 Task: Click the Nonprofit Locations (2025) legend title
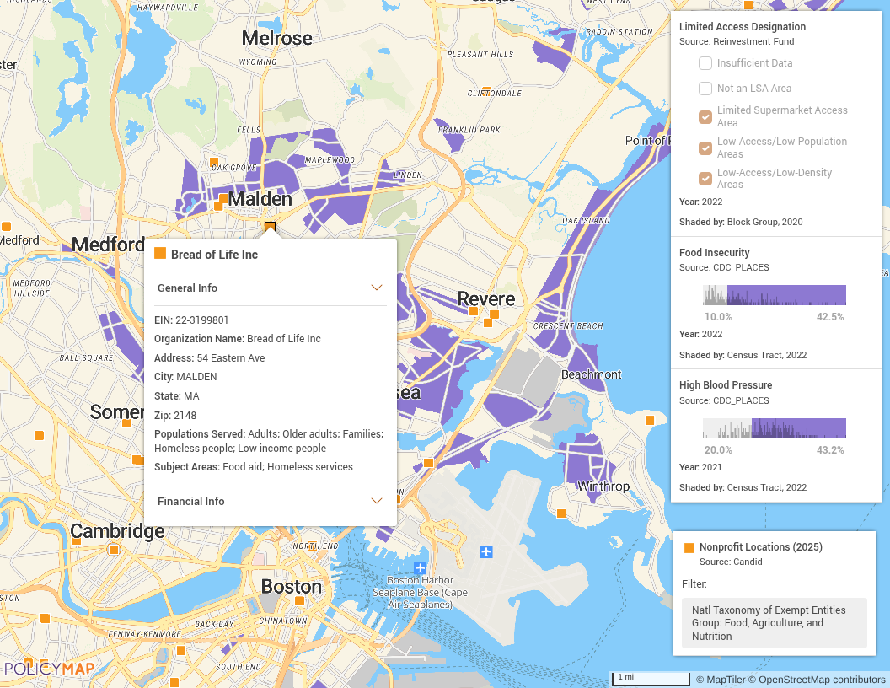click(761, 546)
